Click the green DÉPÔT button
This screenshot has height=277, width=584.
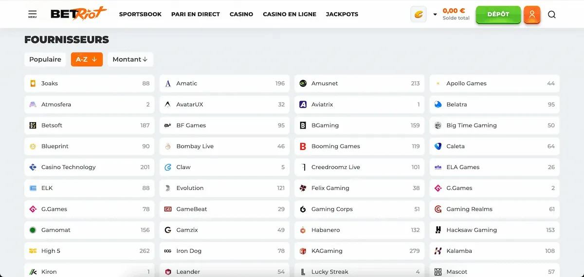click(498, 14)
